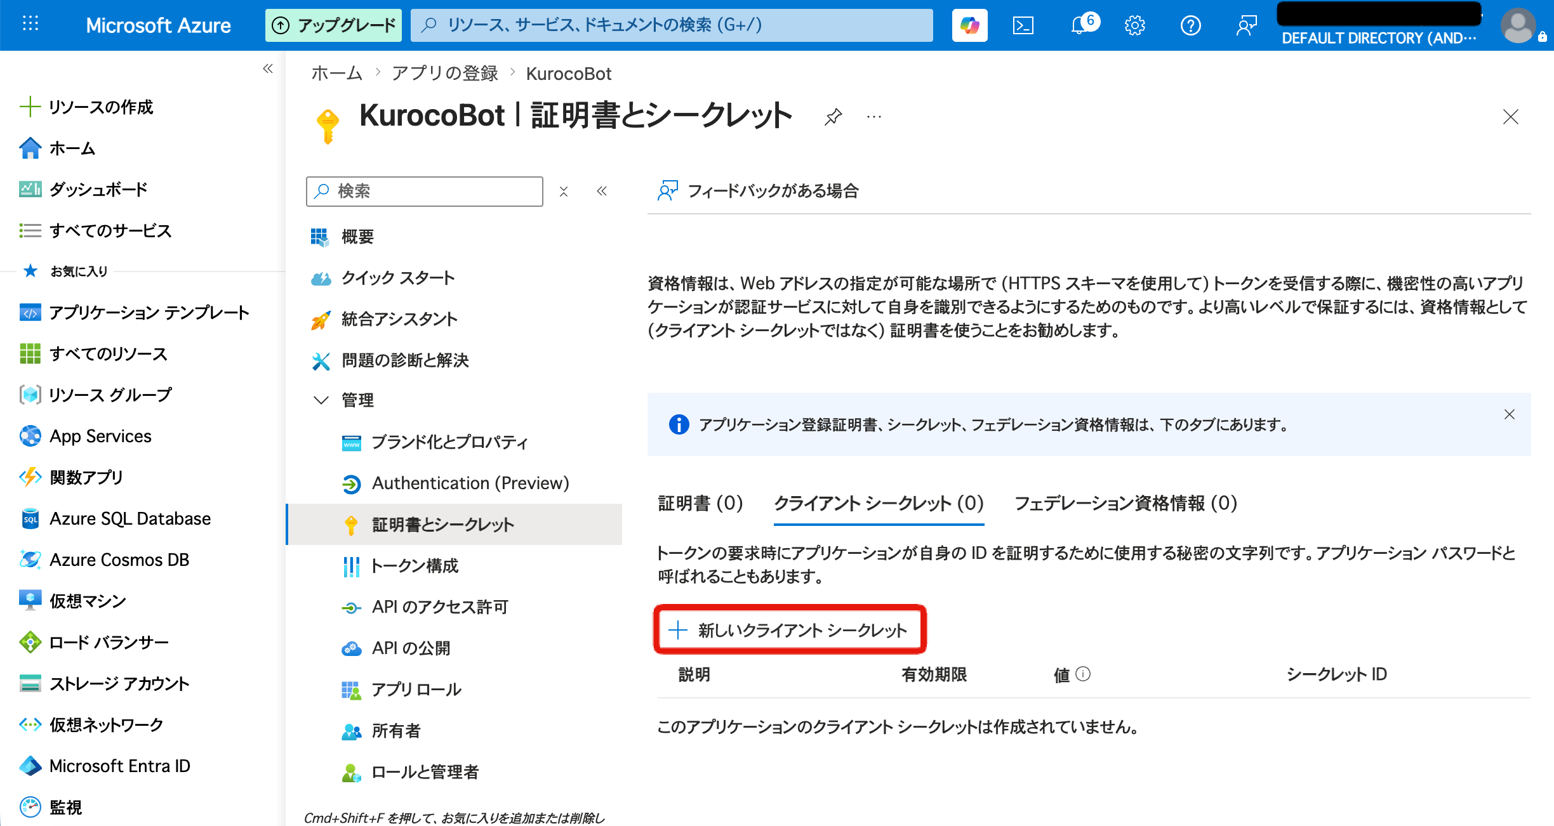Open 仮想ネットワーク icon in sidebar
The height and width of the screenshot is (826, 1554).
tap(30, 724)
